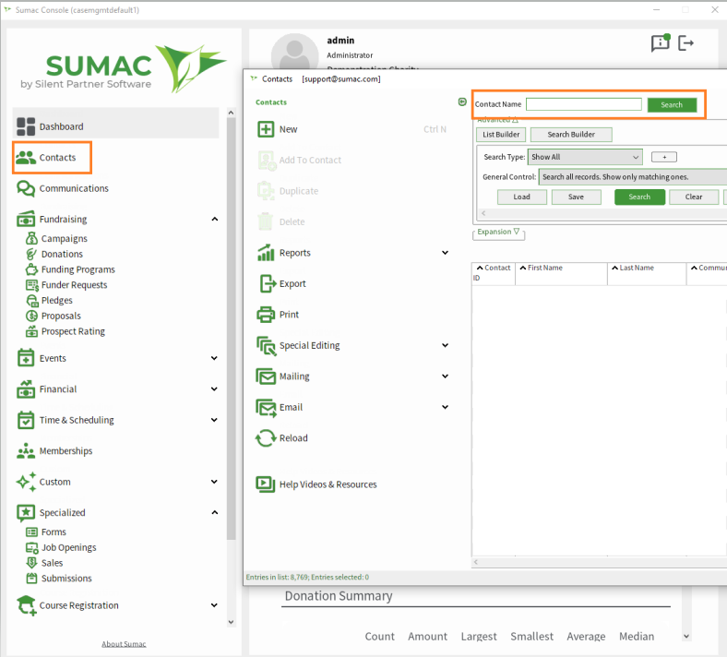Screen dimensions: 727x657
Task: Click the Clear button
Action: [x=694, y=197]
